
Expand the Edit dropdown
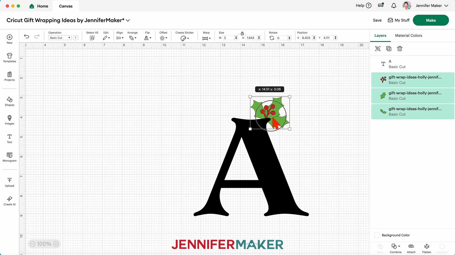(106, 38)
